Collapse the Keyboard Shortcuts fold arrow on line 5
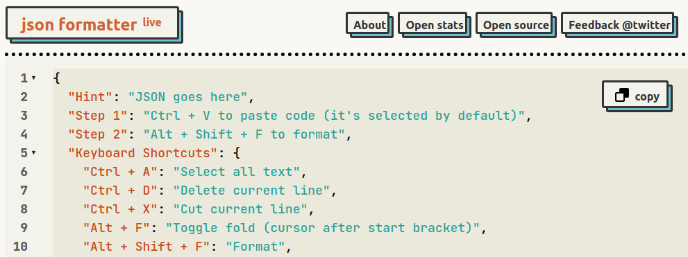Image resolution: width=688 pixels, height=257 pixels. [x=34, y=153]
